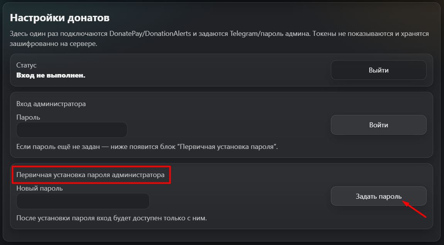Image resolution: width=444 pixels, height=245 pixels.
Task: Click the После установки пароля note text
Action: coord(112,218)
